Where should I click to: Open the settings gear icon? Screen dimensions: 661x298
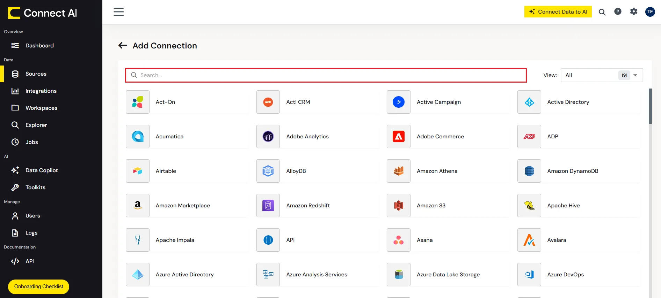pyautogui.click(x=634, y=12)
